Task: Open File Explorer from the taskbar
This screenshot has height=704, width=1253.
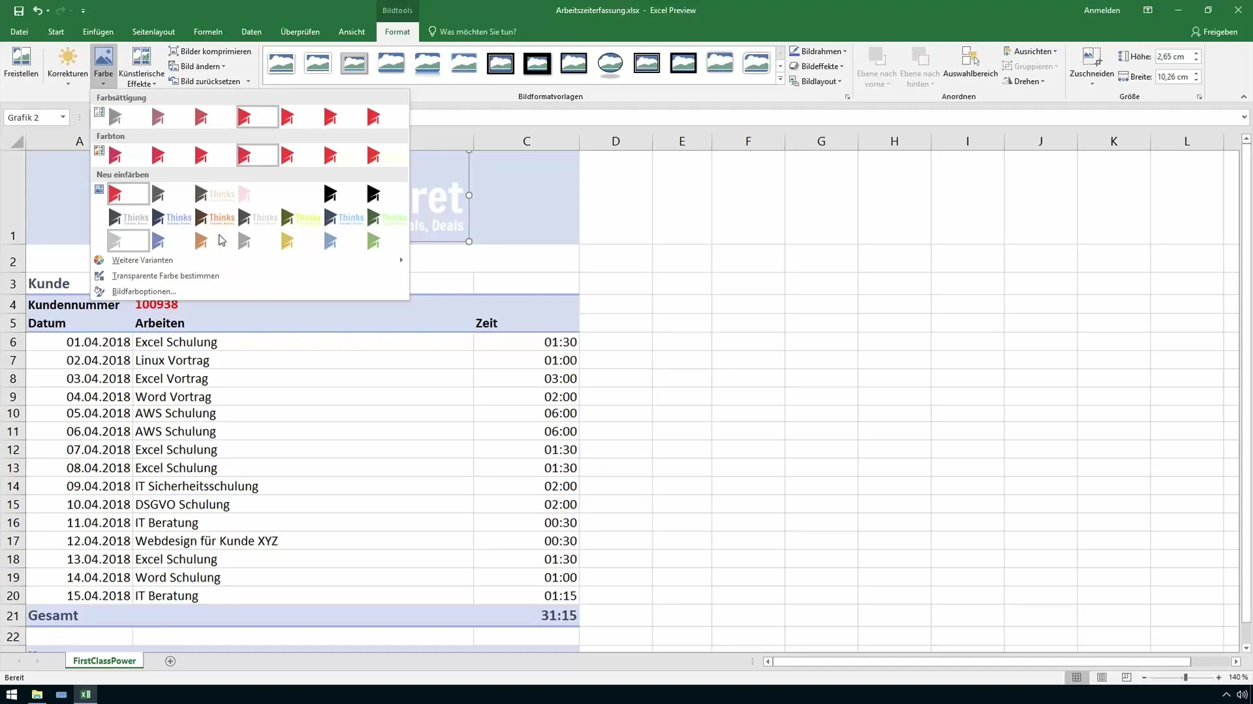Action: 37,694
